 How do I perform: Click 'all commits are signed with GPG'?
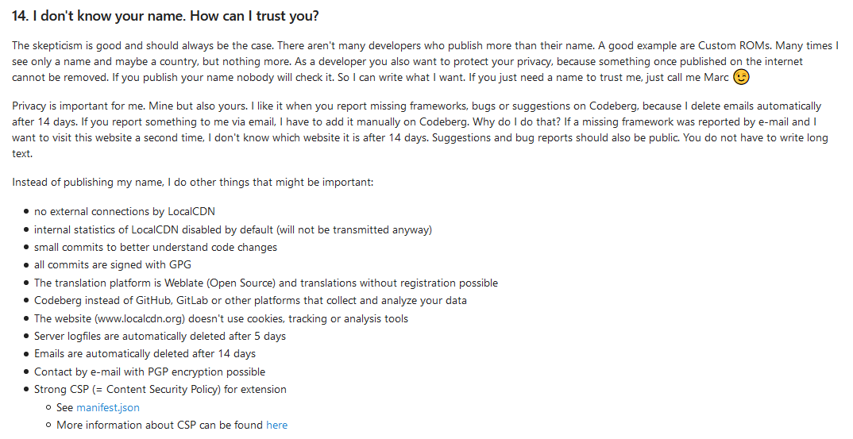113,264
